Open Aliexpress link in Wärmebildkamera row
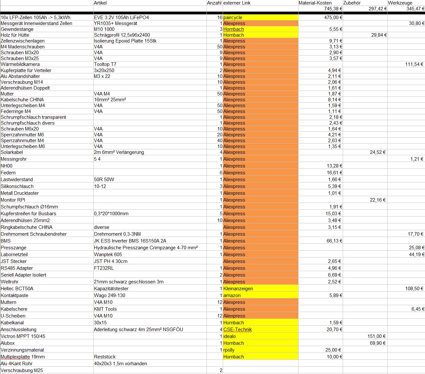This screenshot has width=425, height=374. (x=260, y=64)
